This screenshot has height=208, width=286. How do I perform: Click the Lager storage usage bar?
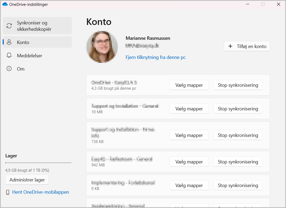(x=38, y=163)
